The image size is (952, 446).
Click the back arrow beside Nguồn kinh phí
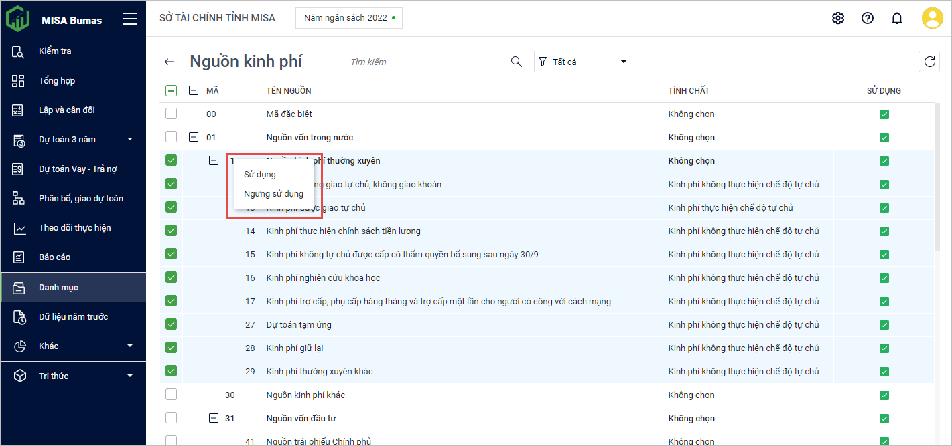[x=169, y=62]
